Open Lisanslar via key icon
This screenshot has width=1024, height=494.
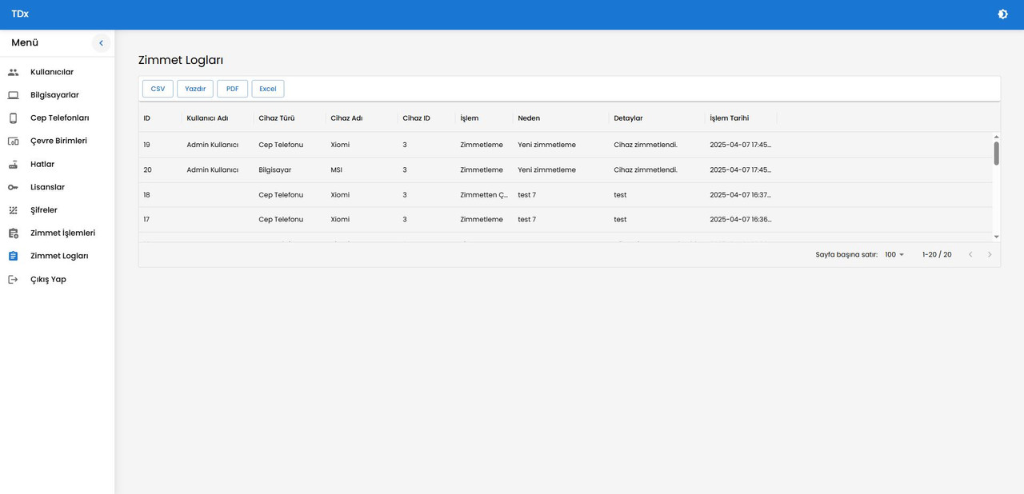[x=13, y=187]
